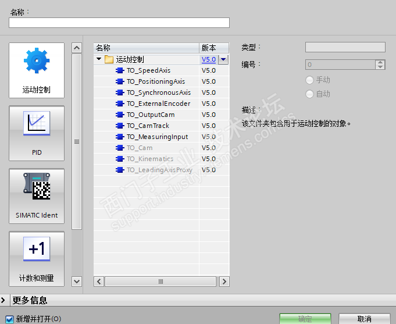This screenshot has width=396, height=324.
Task: Click the TO_SynchronousAxis object icon
Action: [120, 92]
